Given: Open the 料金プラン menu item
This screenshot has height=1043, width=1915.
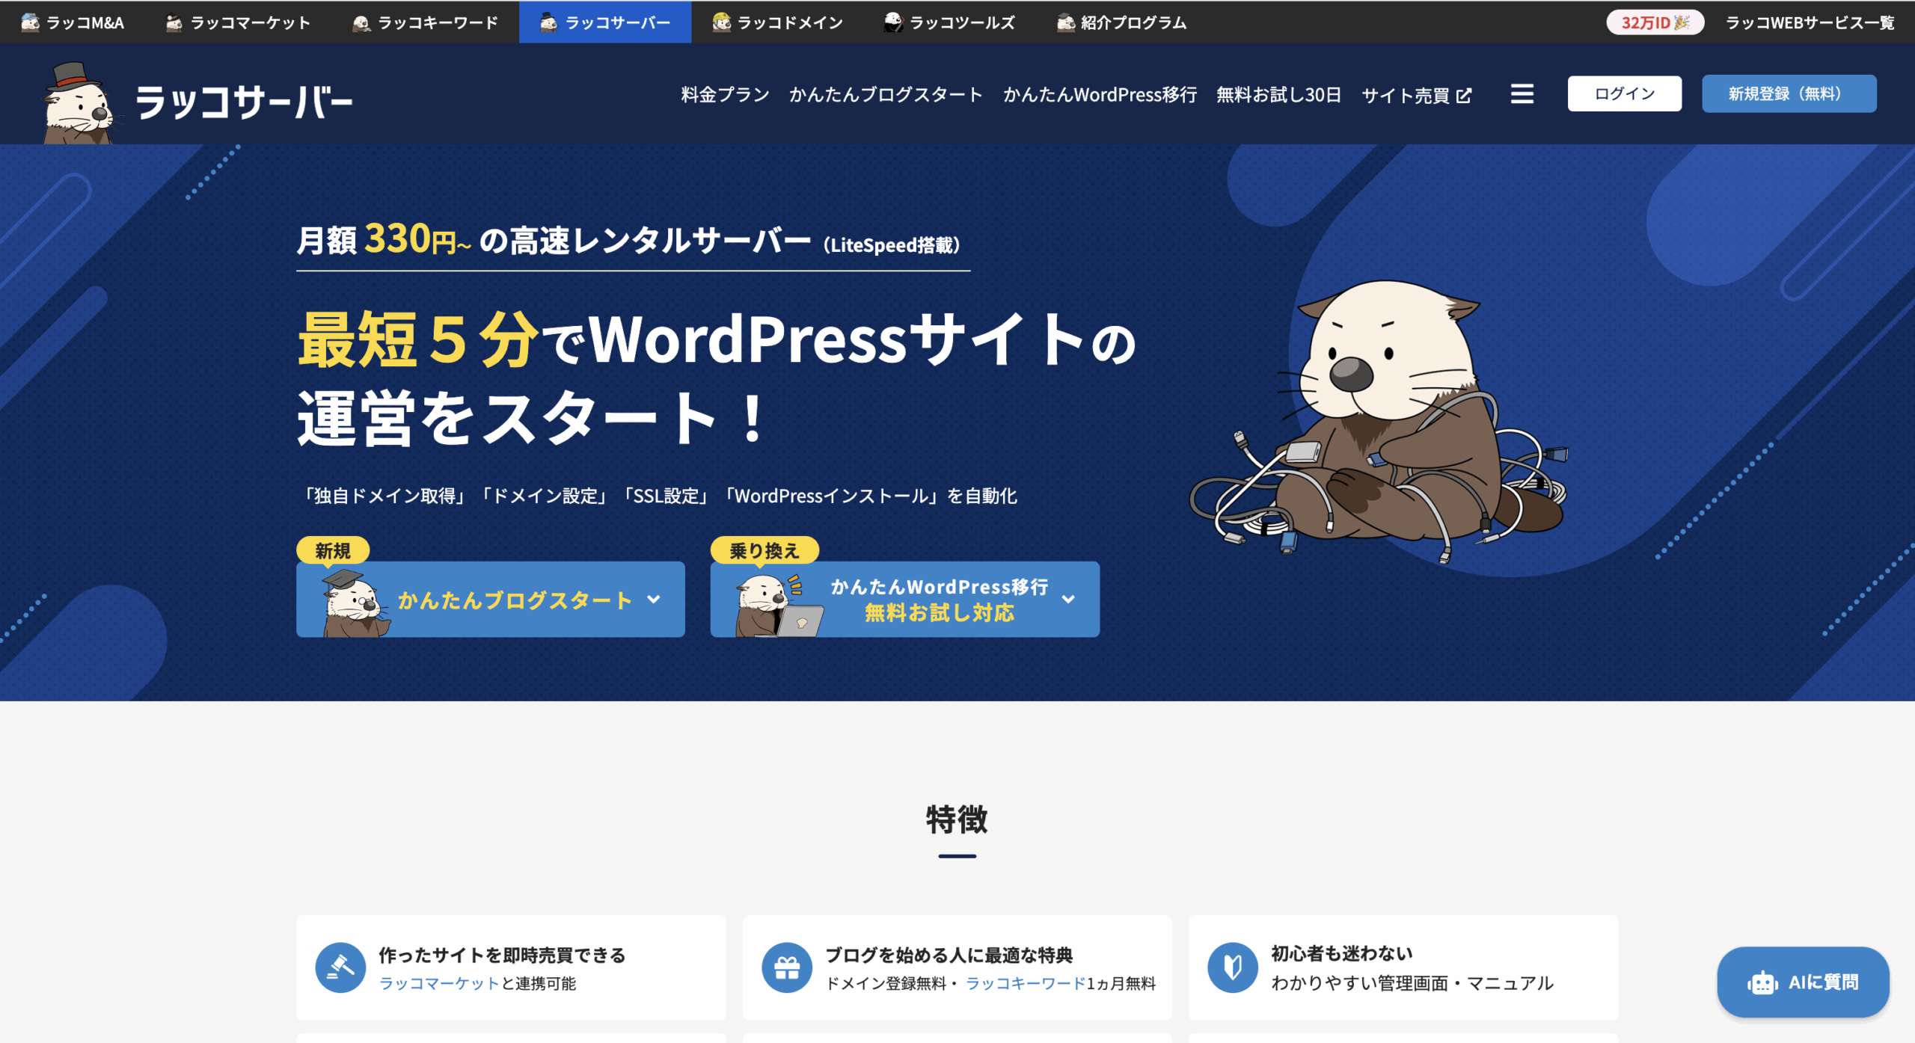Looking at the screenshot, I should tap(725, 95).
